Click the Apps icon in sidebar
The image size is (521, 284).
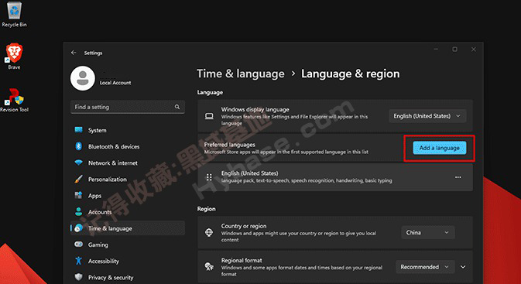tap(79, 195)
